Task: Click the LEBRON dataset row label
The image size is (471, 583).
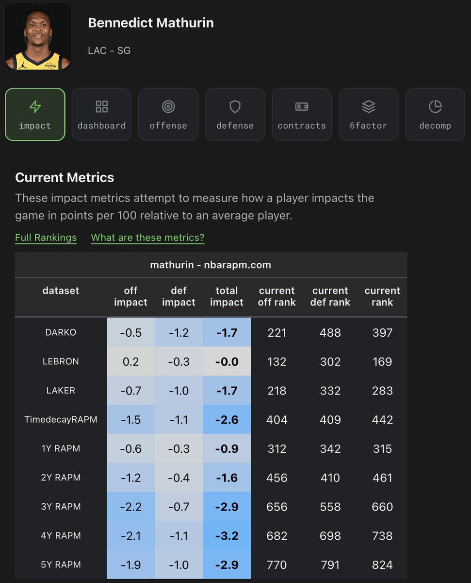Action: coord(61,361)
